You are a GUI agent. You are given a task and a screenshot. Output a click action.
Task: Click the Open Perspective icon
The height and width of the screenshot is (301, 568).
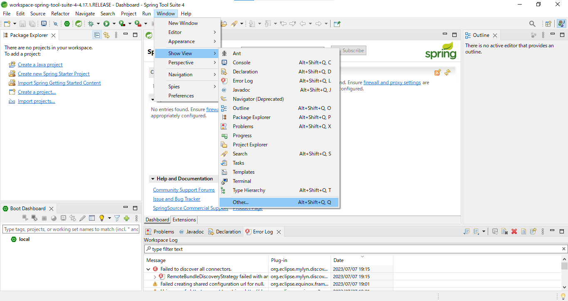548,24
